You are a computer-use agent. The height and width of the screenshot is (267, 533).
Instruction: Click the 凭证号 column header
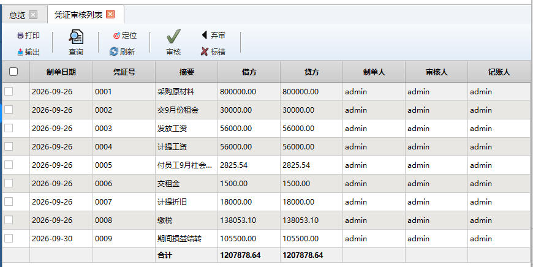(x=124, y=72)
